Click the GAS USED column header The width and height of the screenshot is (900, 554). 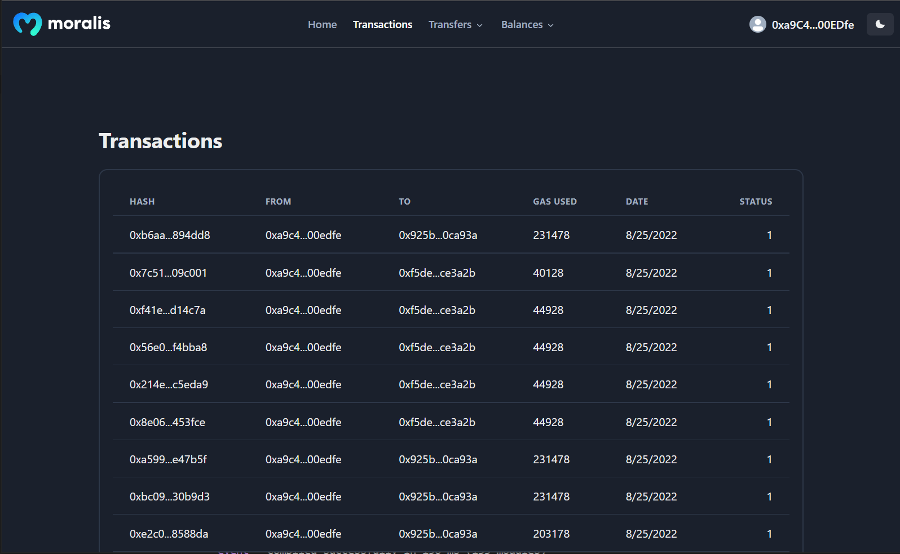tap(554, 202)
